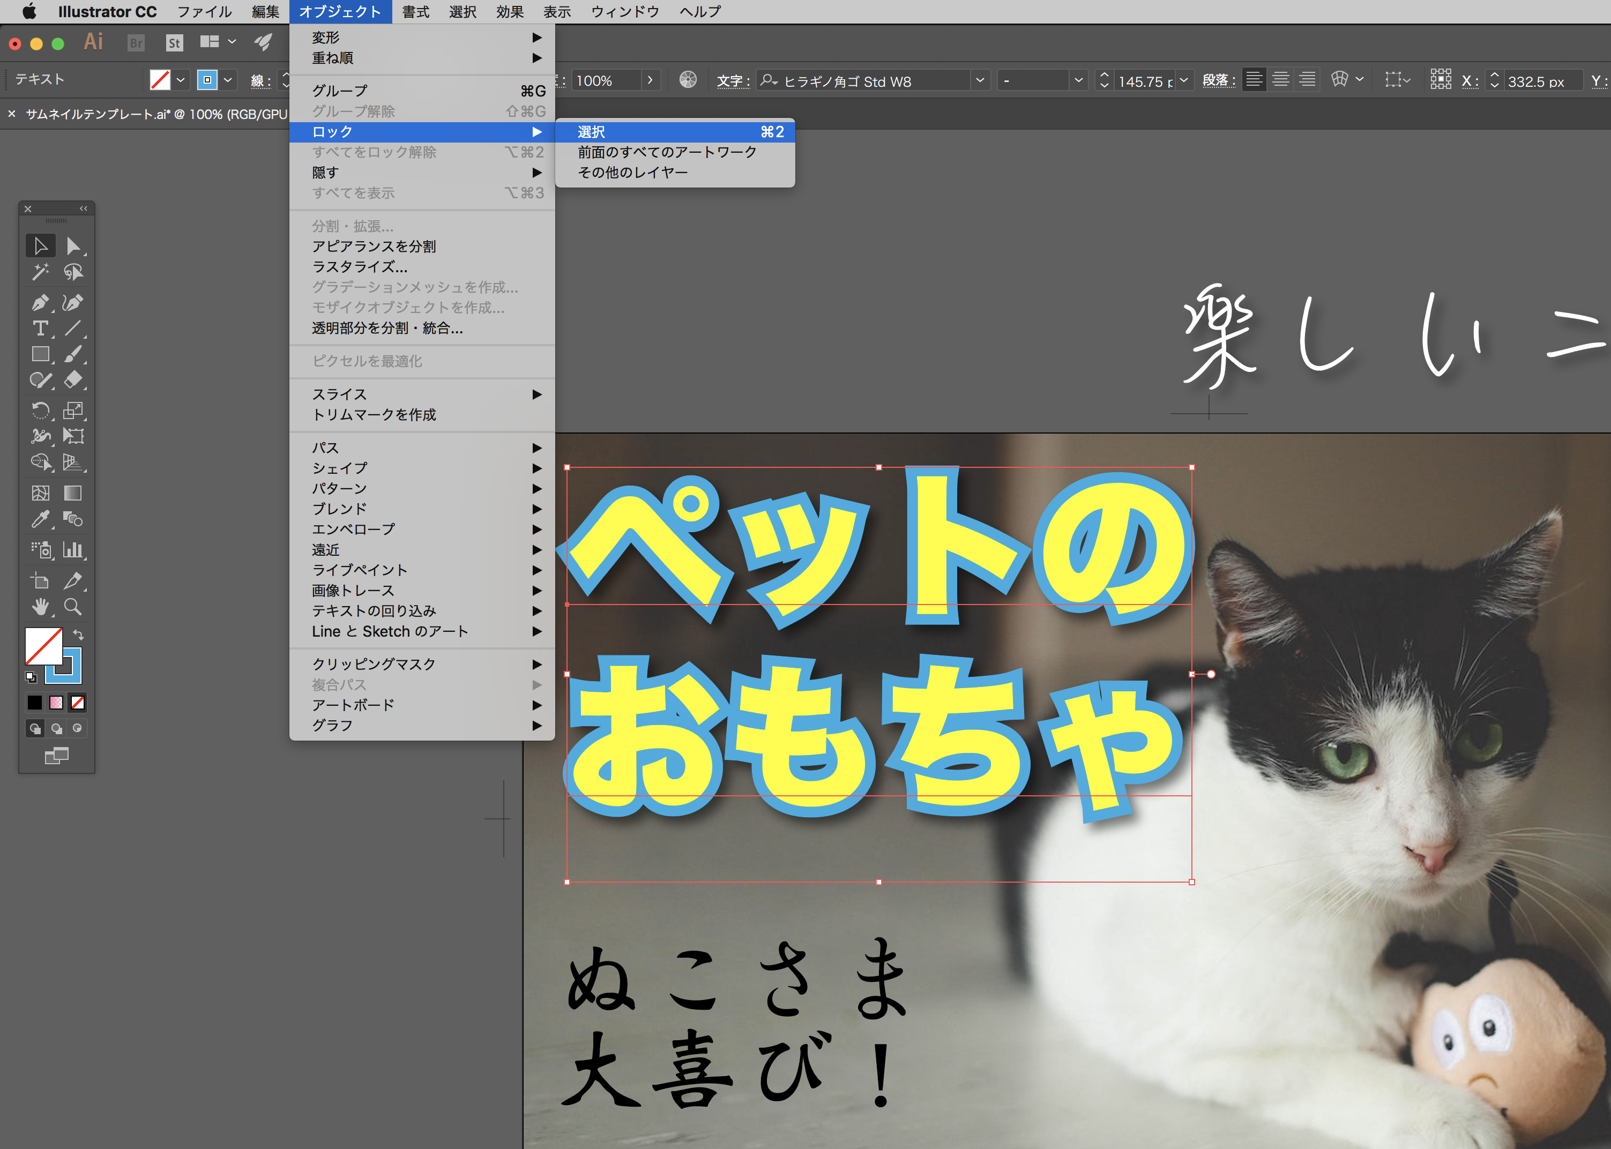Select the Eraser tool

pos(73,380)
